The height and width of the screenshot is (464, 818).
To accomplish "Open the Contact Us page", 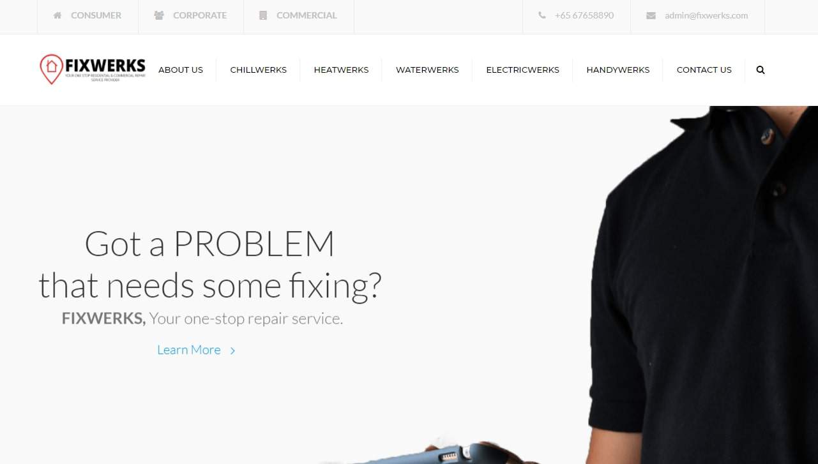I will click(704, 70).
